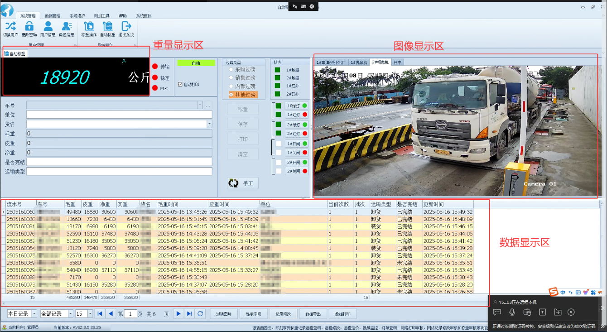
Task: Open 更改密码 change password tool
Action: coord(29,29)
